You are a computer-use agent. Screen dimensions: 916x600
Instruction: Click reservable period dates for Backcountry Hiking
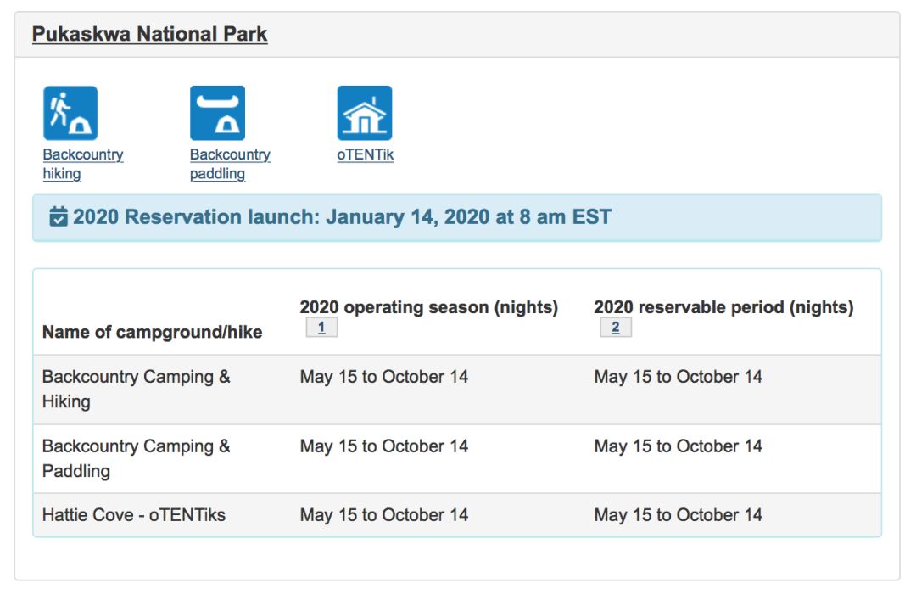(678, 377)
